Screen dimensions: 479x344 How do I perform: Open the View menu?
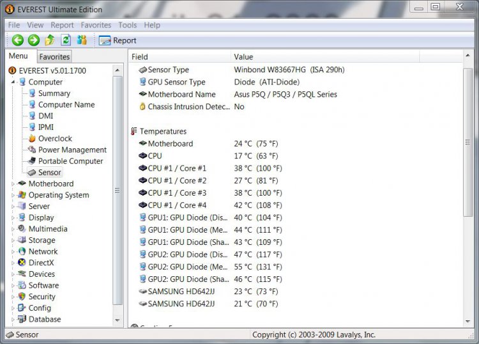point(35,25)
